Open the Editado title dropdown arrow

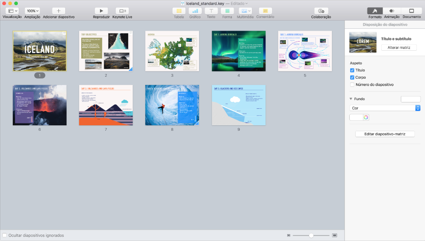click(247, 4)
